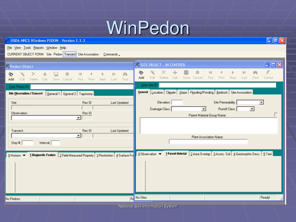Click Save icon in Pedon Object toolbar
This screenshot has height=222, width=296.
coord(56,74)
